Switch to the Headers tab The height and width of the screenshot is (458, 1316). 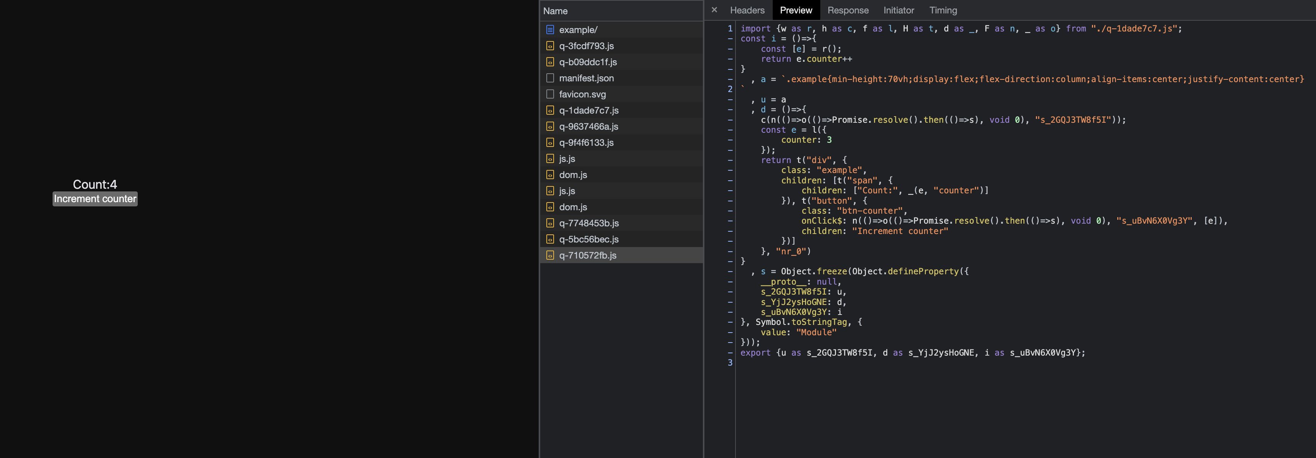pyautogui.click(x=747, y=10)
